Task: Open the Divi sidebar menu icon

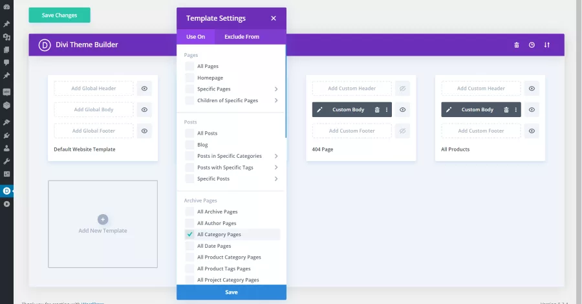Action: point(6,191)
